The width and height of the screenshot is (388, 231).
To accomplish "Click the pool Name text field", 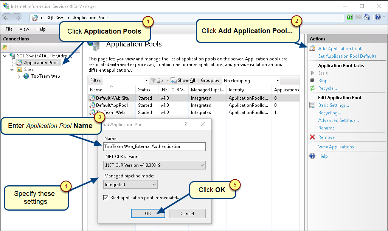I will pos(154,146).
